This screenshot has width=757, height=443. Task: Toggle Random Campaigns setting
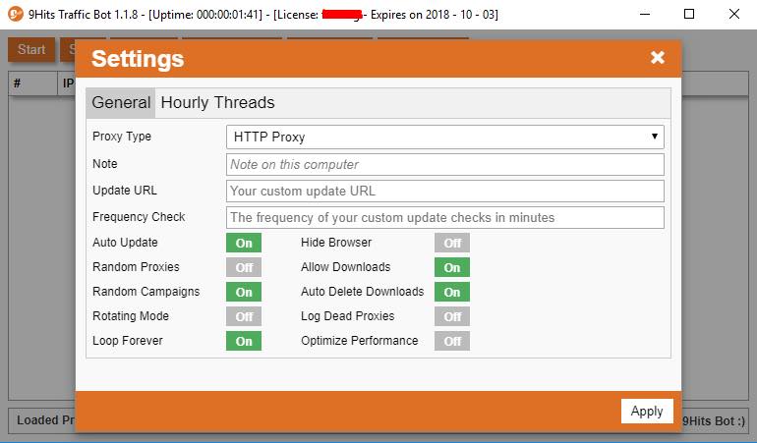coord(244,292)
